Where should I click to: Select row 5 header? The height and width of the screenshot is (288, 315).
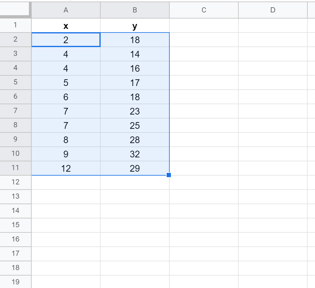(16, 82)
